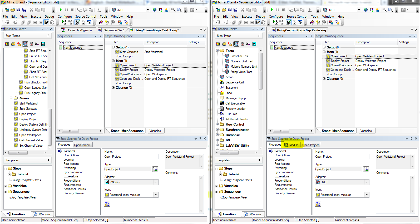The width and height of the screenshot is (420, 224).
Task: Select Run Options in left step settings list
Action: 71,155
